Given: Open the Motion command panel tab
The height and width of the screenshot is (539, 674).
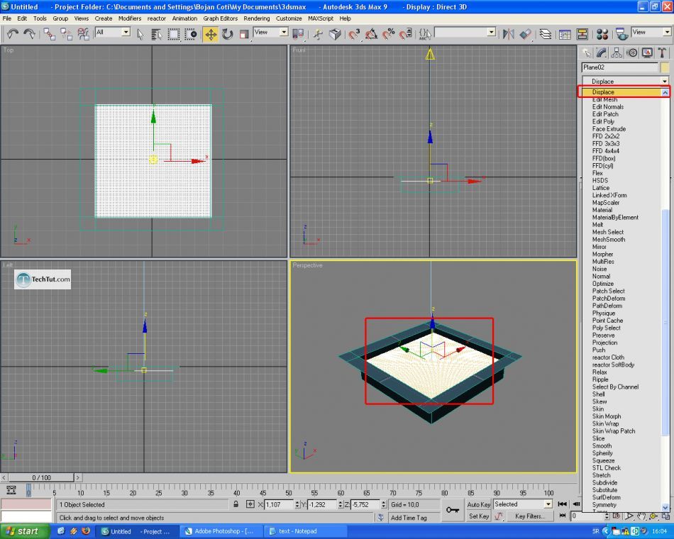Looking at the screenshot, I should click(631, 53).
